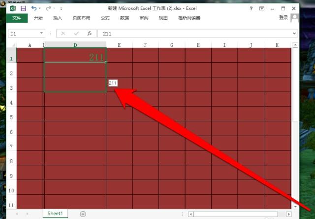This screenshot has height=219, width=315.
Task: Click the fill handle of cell D1
Action: (x=106, y=62)
